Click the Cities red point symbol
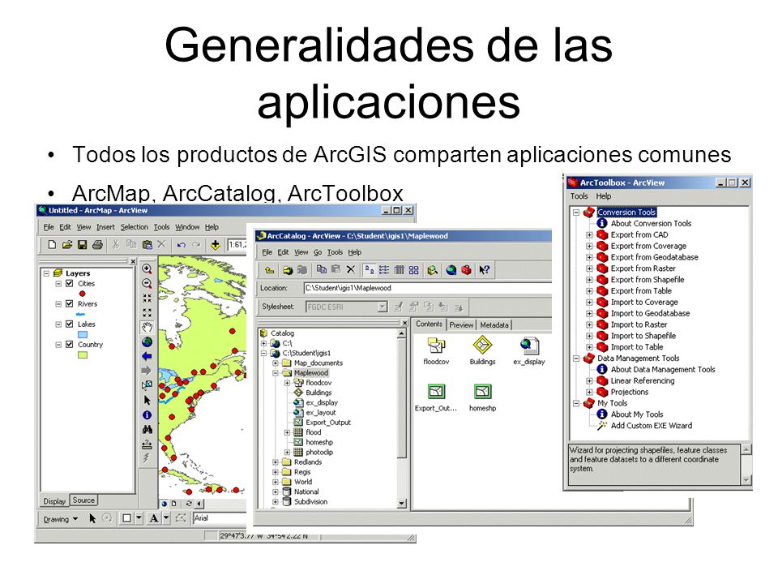The width and height of the screenshot is (778, 584). coord(83,294)
